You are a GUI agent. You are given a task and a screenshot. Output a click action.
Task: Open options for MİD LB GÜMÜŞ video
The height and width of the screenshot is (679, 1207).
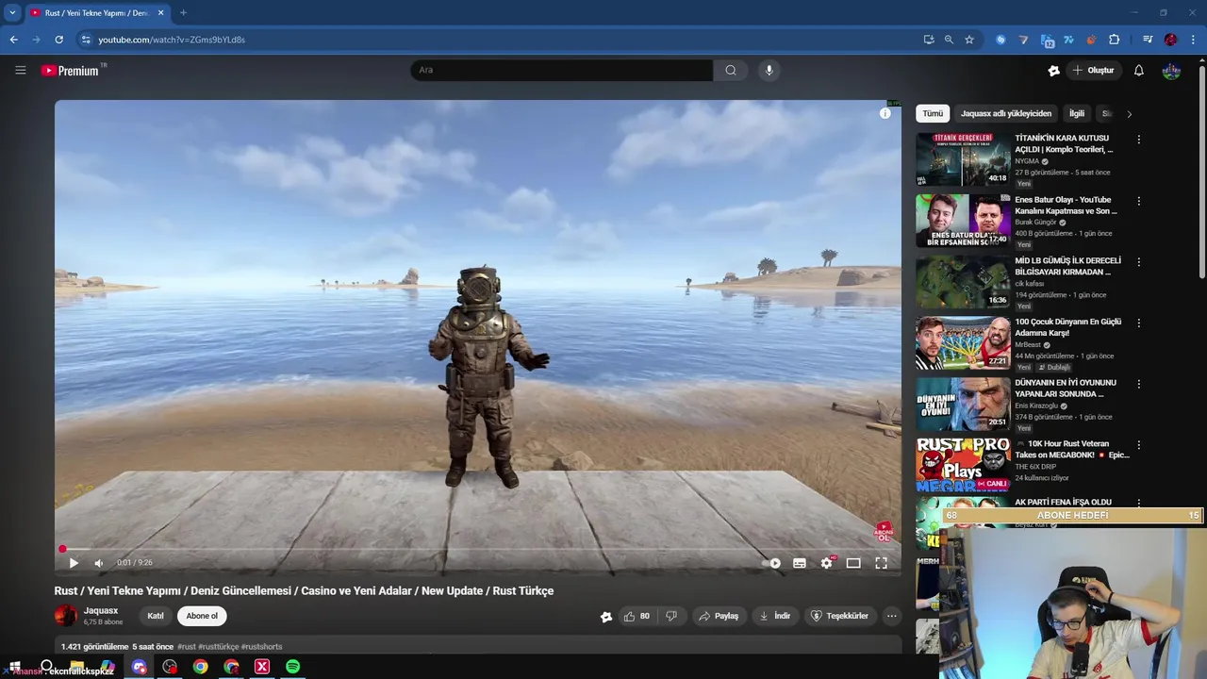[1138, 262]
